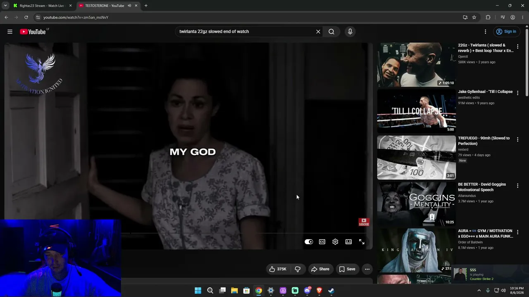Toggle the autoplay switch
The height and width of the screenshot is (297, 529).
coord(309,242)
